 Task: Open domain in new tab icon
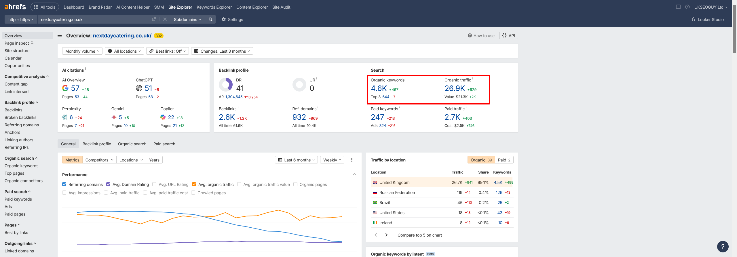(154, 19)
